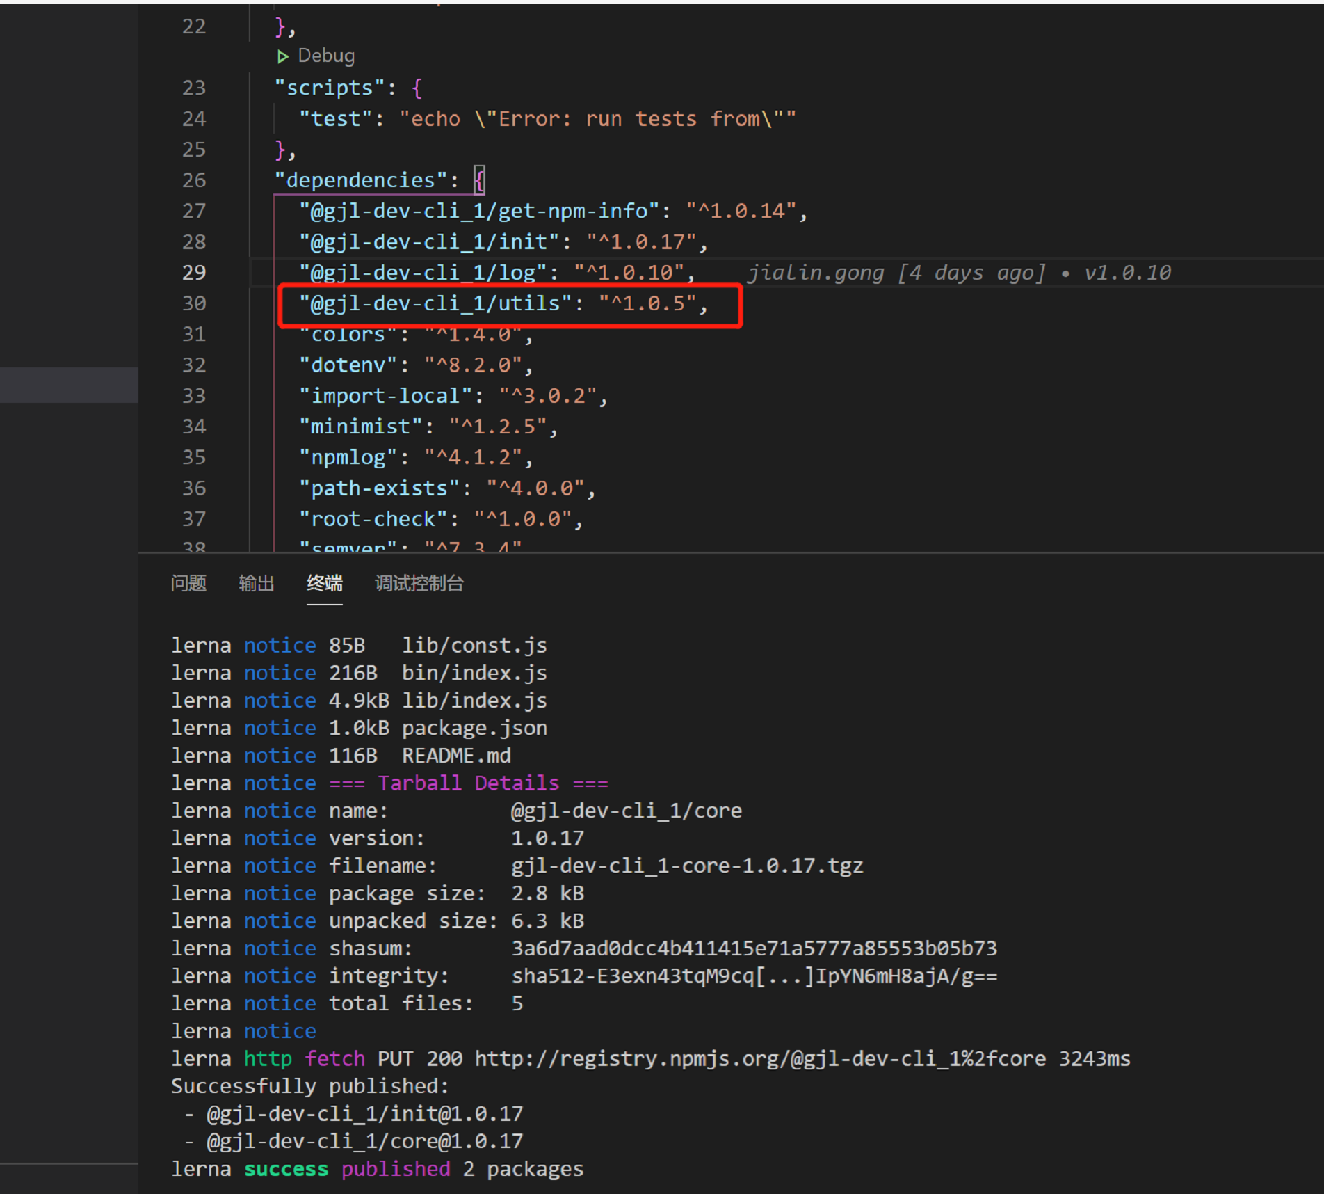The height and width of the screenshot is (1194, 1324).
Task: Click line number 23 in the gutter
Action: 194,88
